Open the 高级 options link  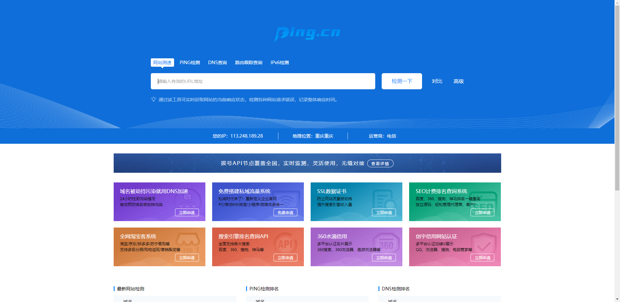click(x=459, y=81)
